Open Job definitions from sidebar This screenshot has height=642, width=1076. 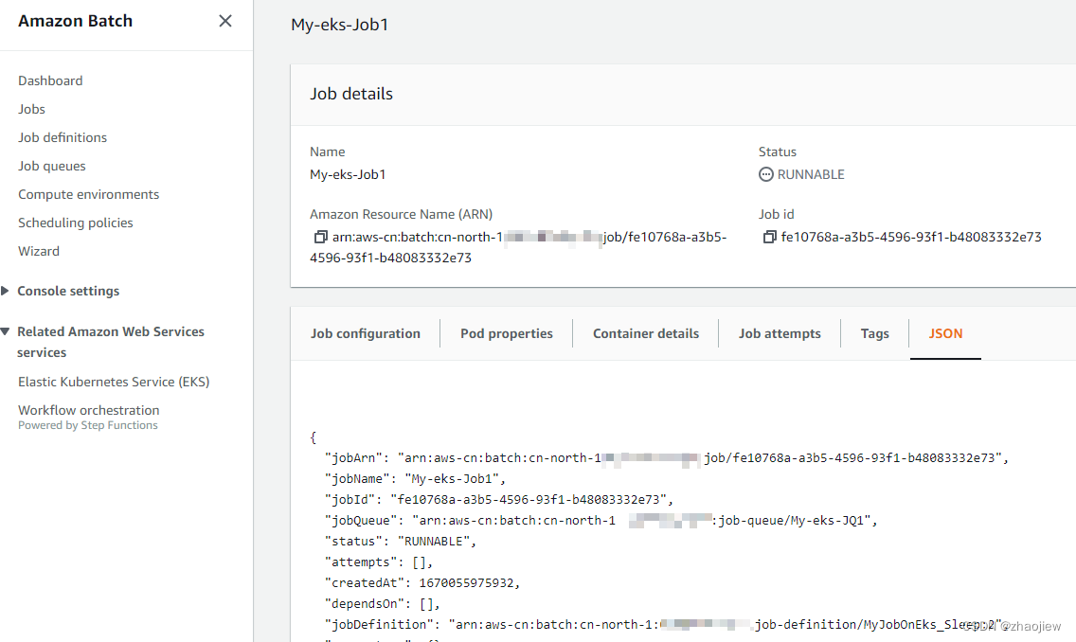[63, 137]
